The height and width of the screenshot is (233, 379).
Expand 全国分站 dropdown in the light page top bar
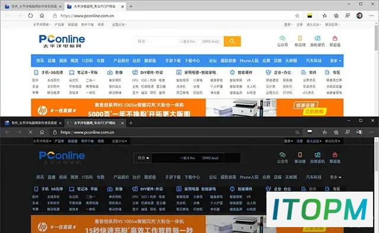(x=119, y=25)
